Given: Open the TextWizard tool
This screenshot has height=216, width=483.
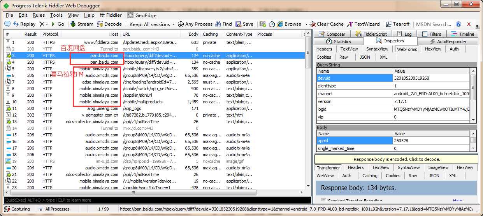Looking at the screenshot, I should point(364,24).
